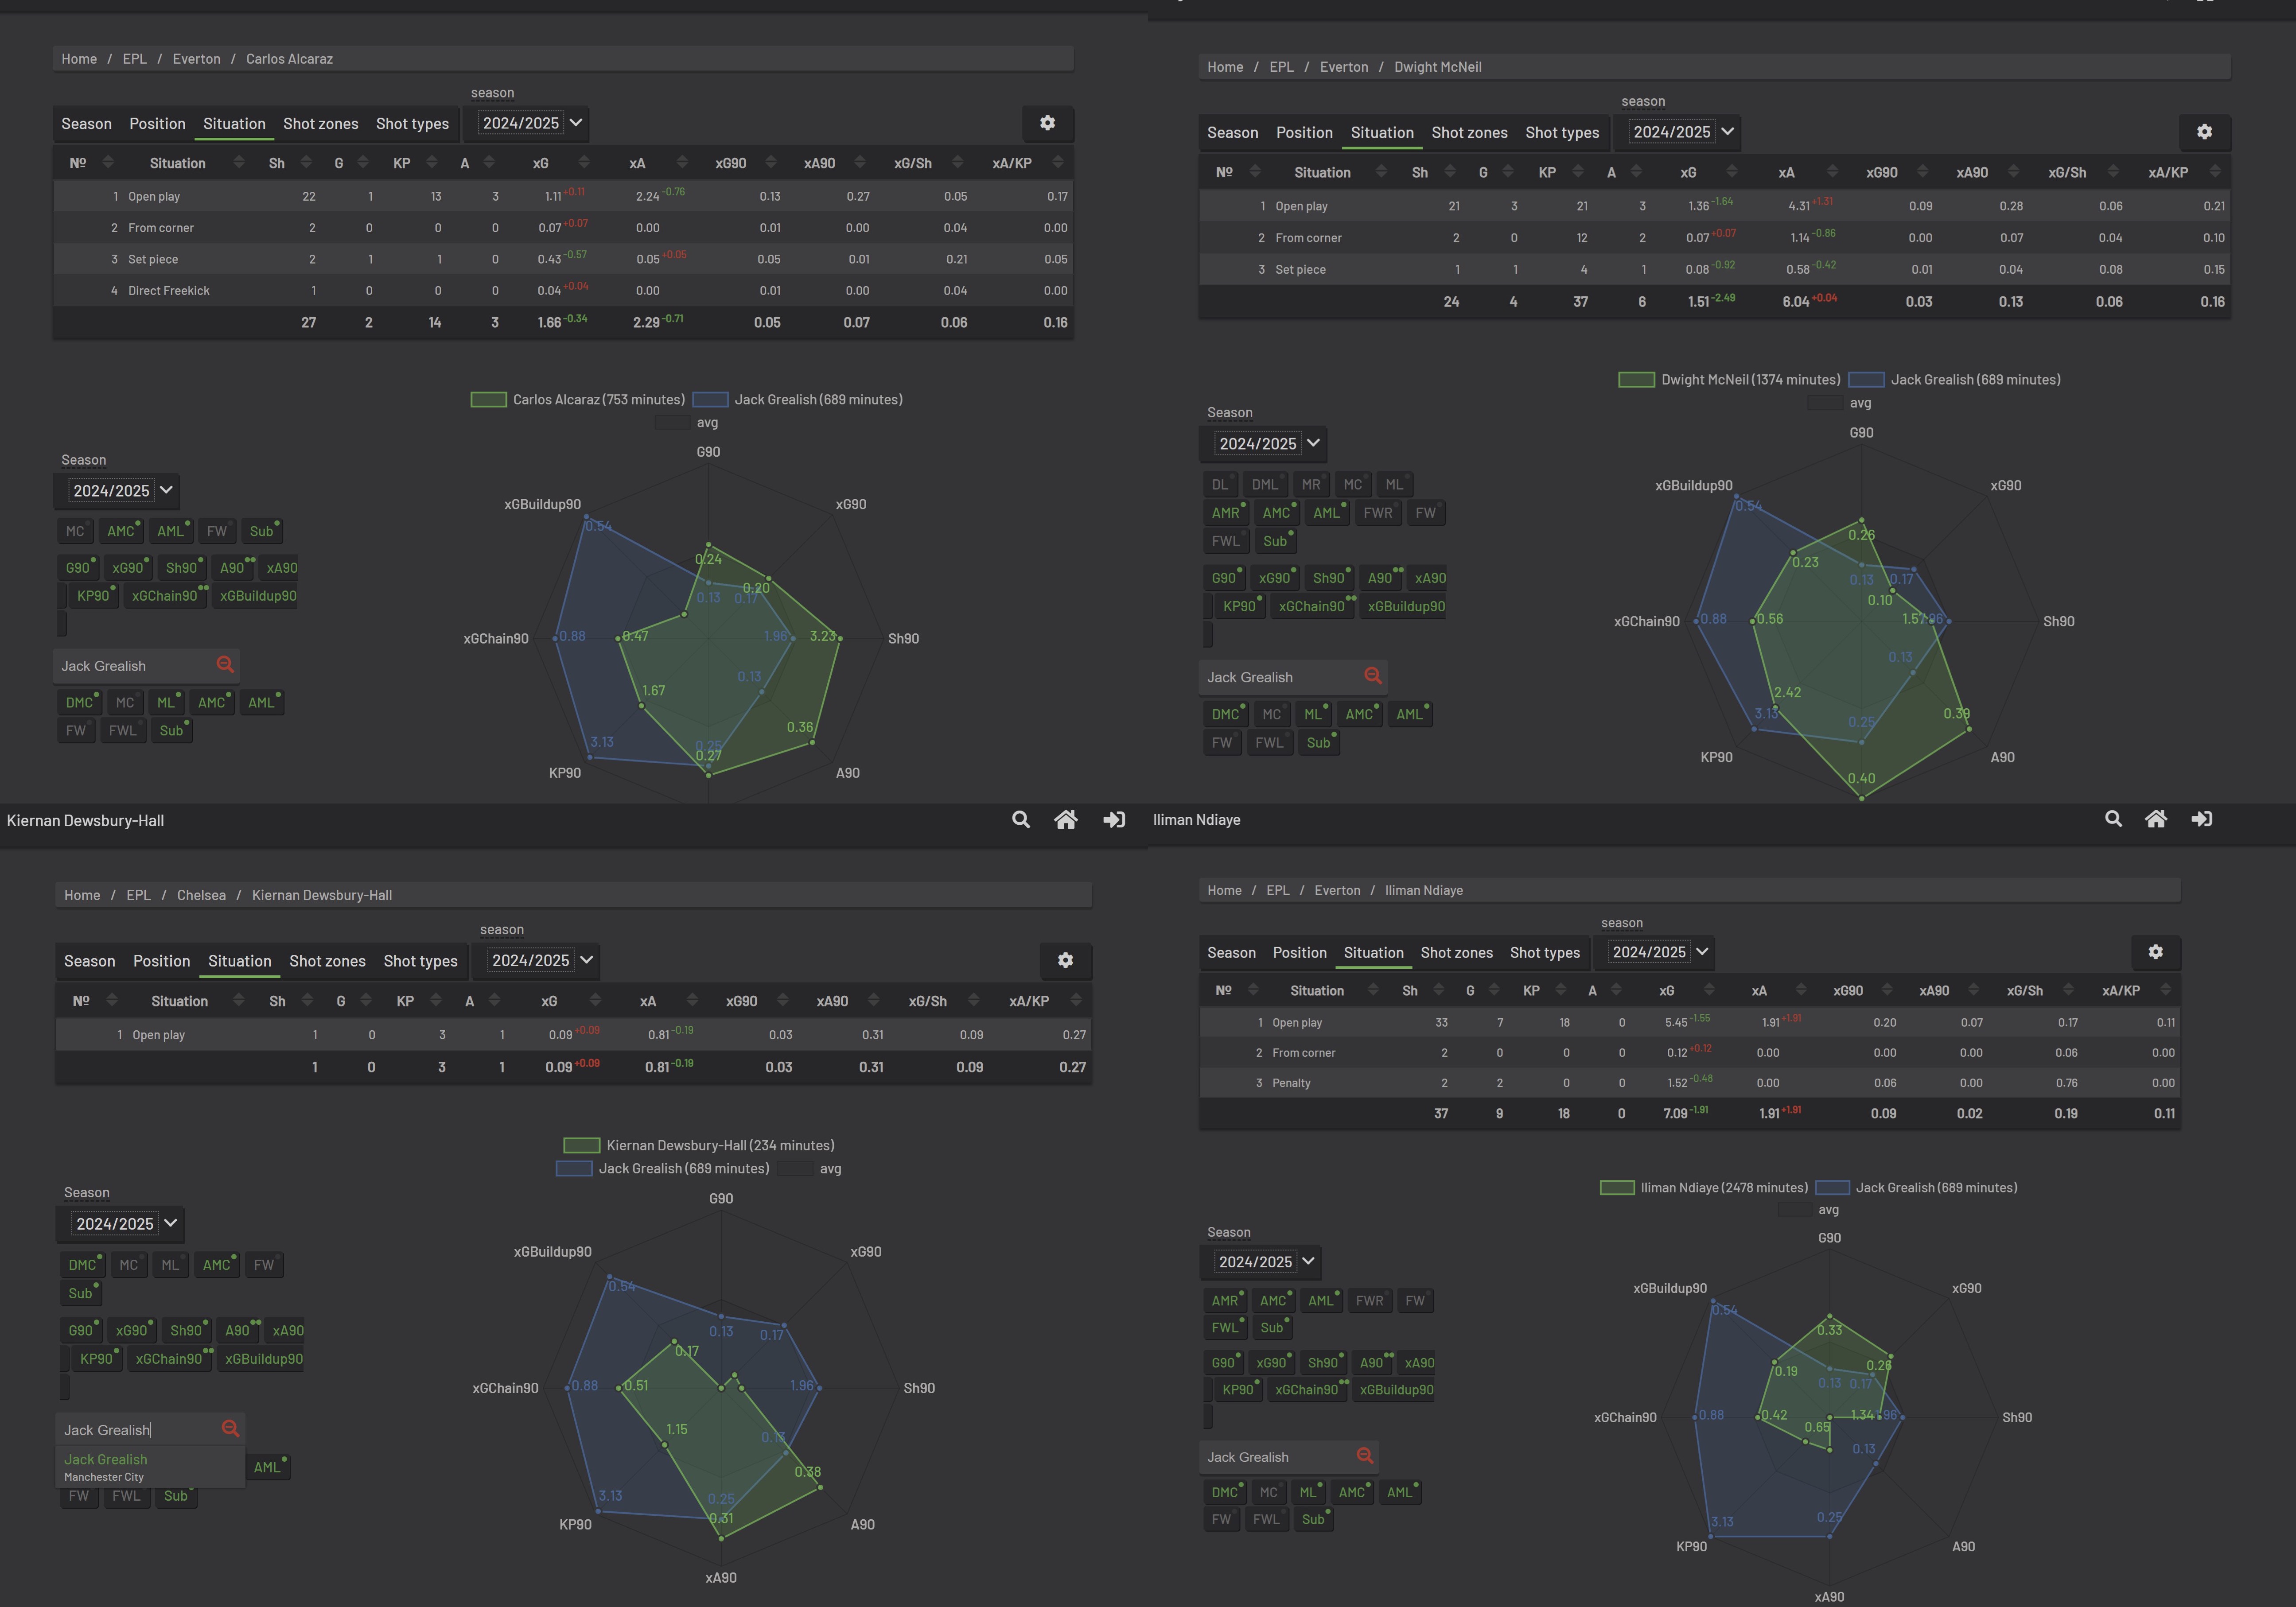This screenshot has height=1607, width=2296.
Task: Click red search icon in Alcaraz compare field
Action: coord(225,665)
